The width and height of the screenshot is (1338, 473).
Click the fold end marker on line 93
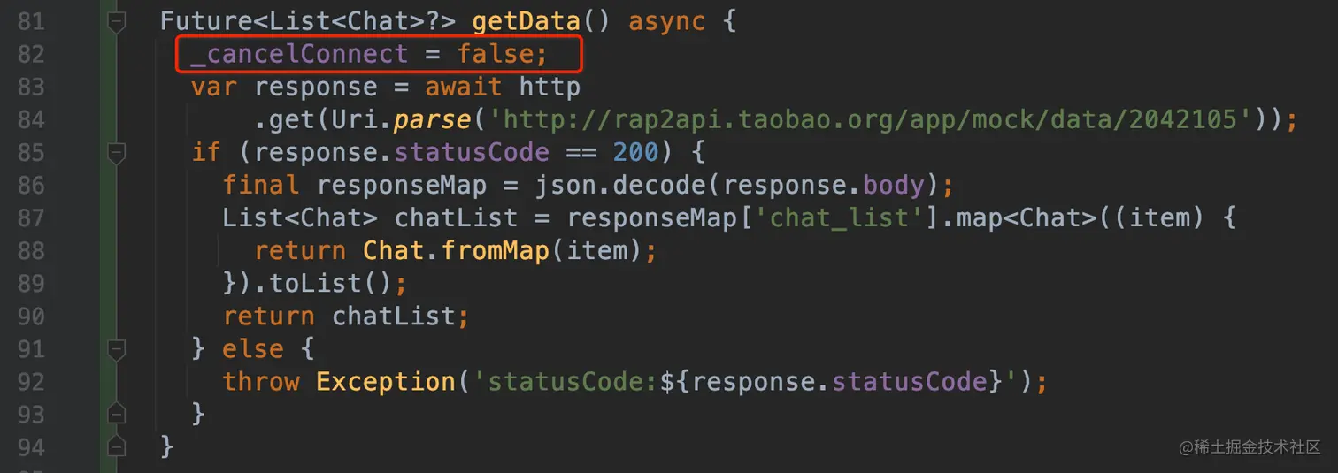click(x=116, y=414)
